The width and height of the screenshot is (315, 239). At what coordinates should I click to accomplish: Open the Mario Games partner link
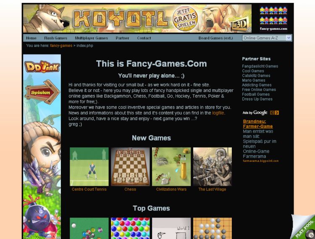point(254,80)
